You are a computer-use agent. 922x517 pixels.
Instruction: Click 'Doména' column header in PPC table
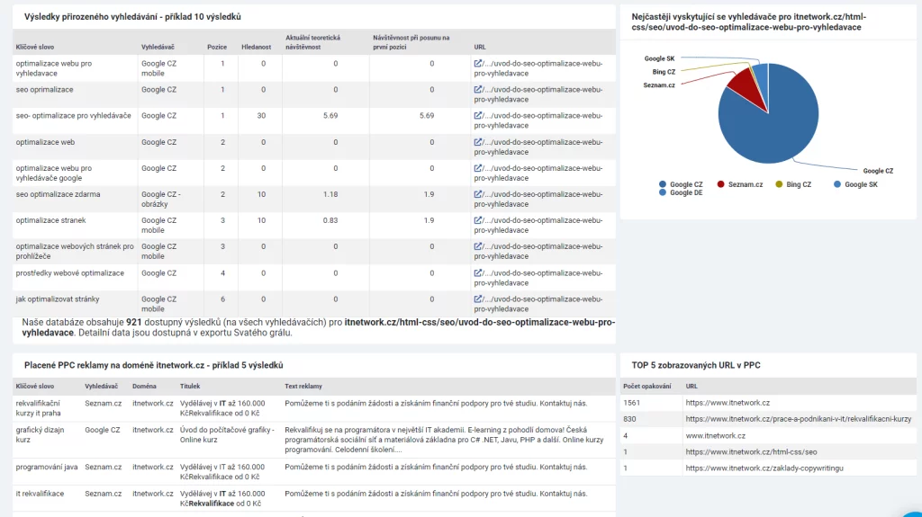point(144,386)
